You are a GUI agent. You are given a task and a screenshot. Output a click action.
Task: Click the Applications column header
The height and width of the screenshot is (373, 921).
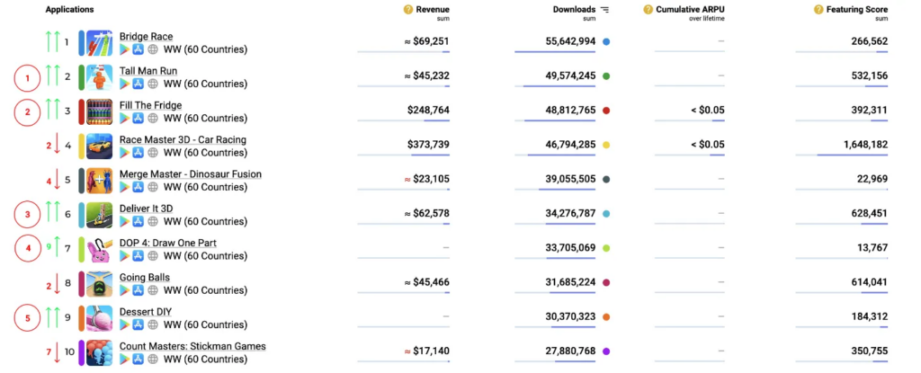pyautogui.click(x=69, y=10)
